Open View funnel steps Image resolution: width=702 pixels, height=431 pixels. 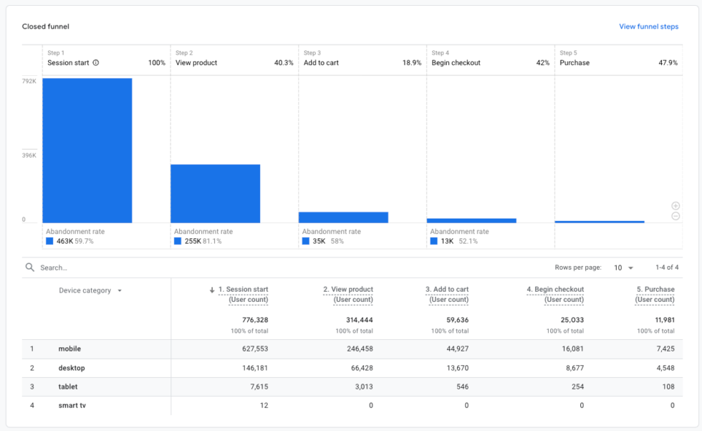tap(648, 27)
